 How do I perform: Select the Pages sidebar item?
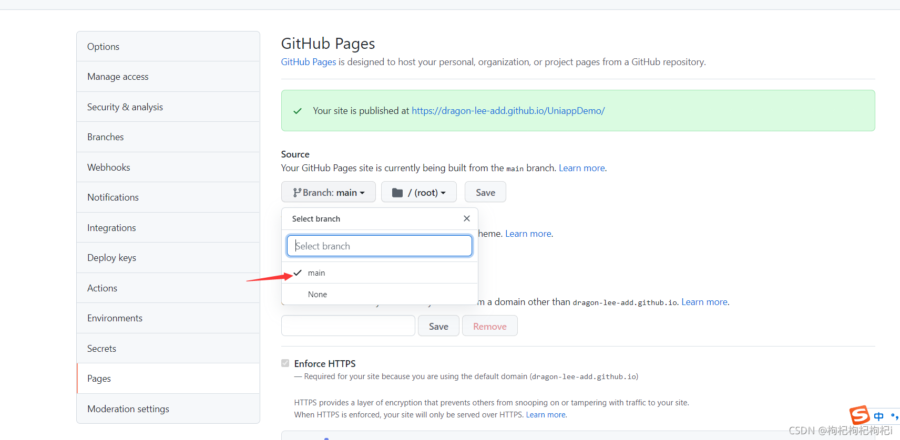[168, 379]
